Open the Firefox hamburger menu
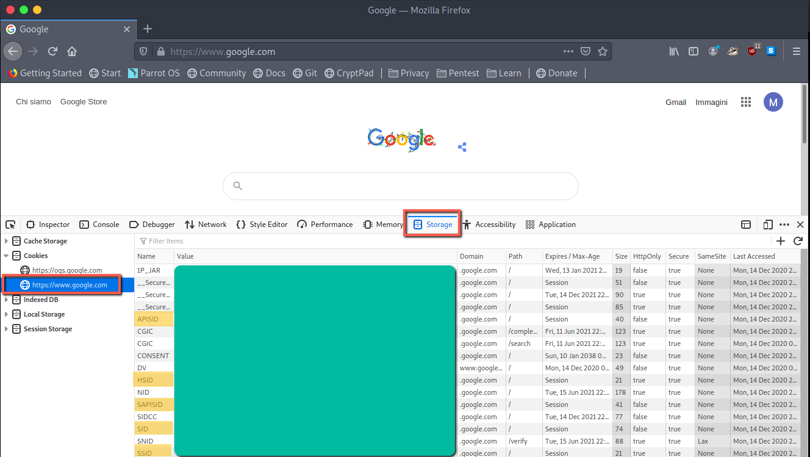810x457 pixels. tap(796, 52)
